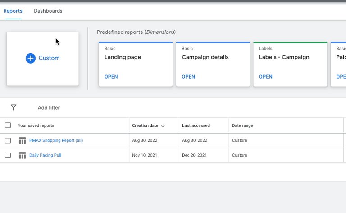
Task: Click the Predefined reports (Dimensions) heading
Action: point(137,32)
